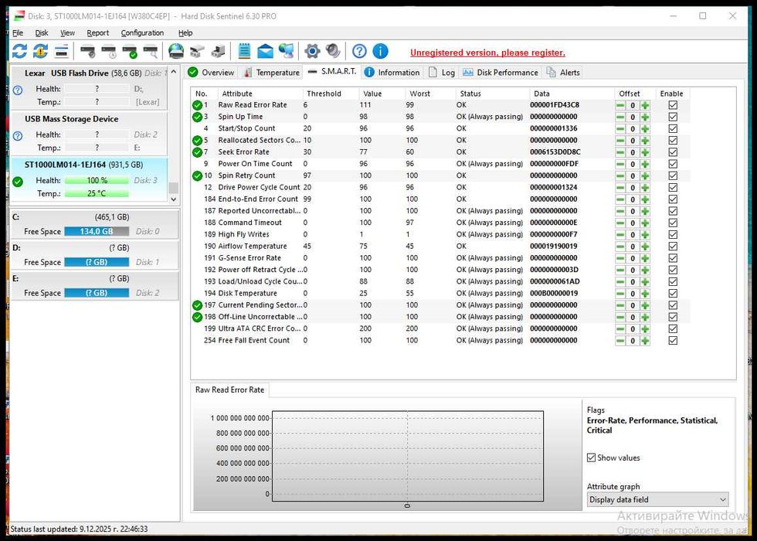Viewport: 757px width, 541px height.
Task: Click the globe disk toolbar icon
Action: click(x=176, y=52)
